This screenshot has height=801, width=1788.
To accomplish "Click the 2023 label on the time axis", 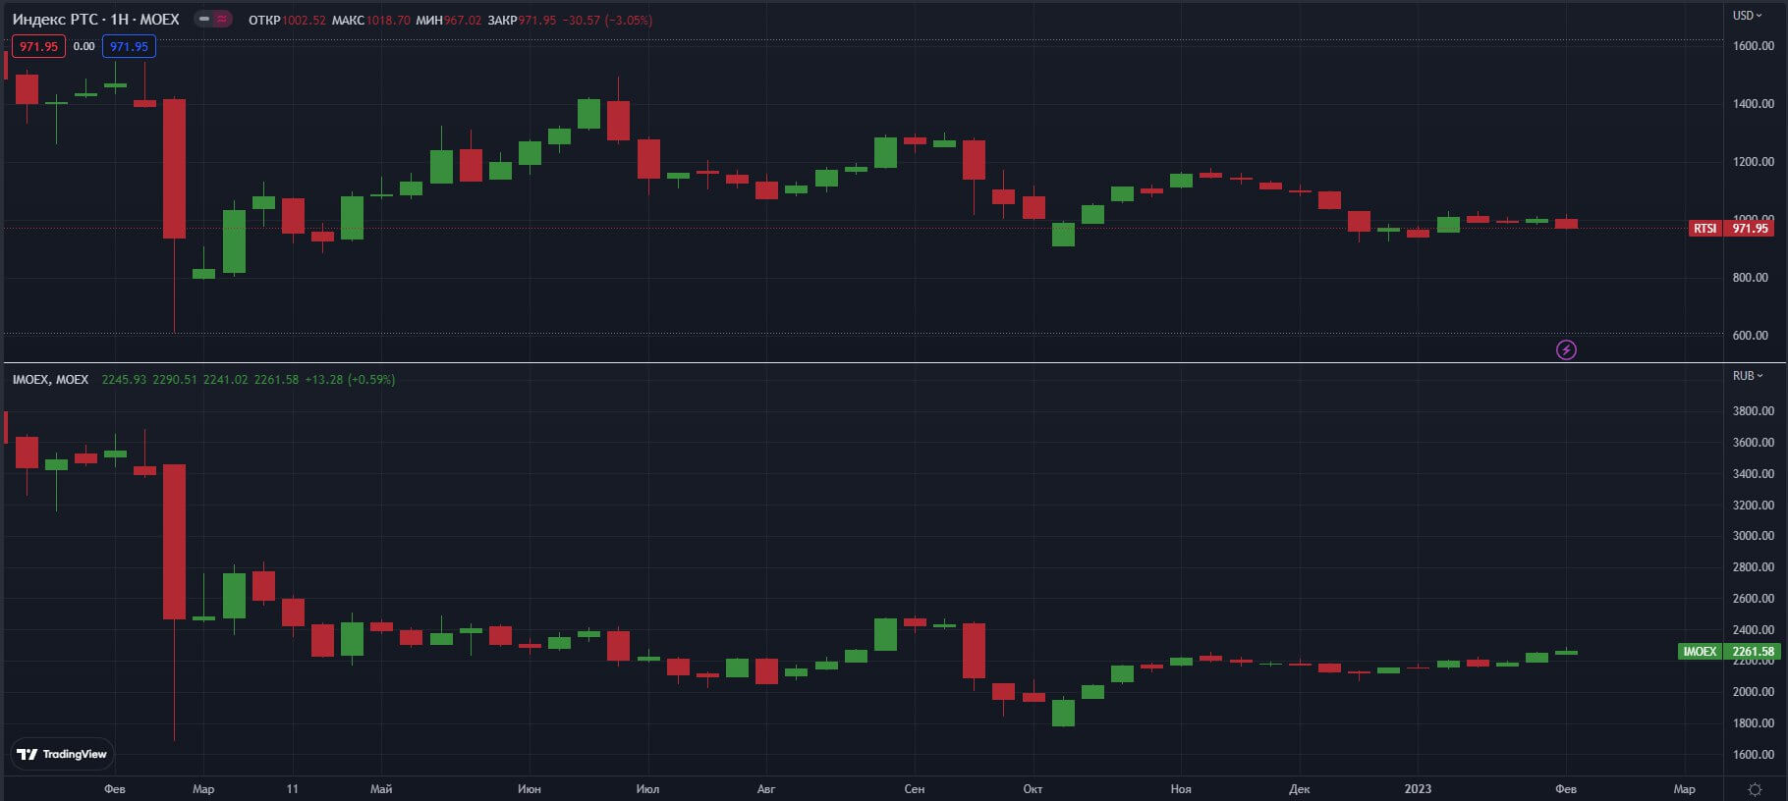I will (1418, 788).
